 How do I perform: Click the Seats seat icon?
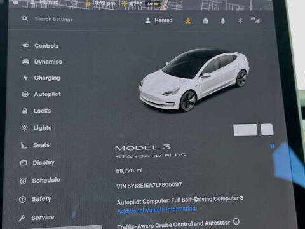24,145
